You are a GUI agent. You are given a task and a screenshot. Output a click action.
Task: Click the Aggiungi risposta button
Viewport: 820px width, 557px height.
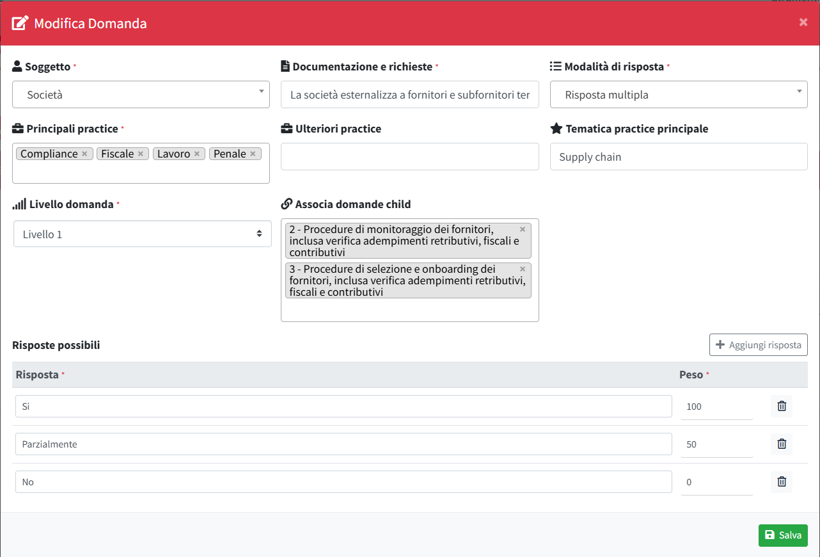(x=758, y=344)
